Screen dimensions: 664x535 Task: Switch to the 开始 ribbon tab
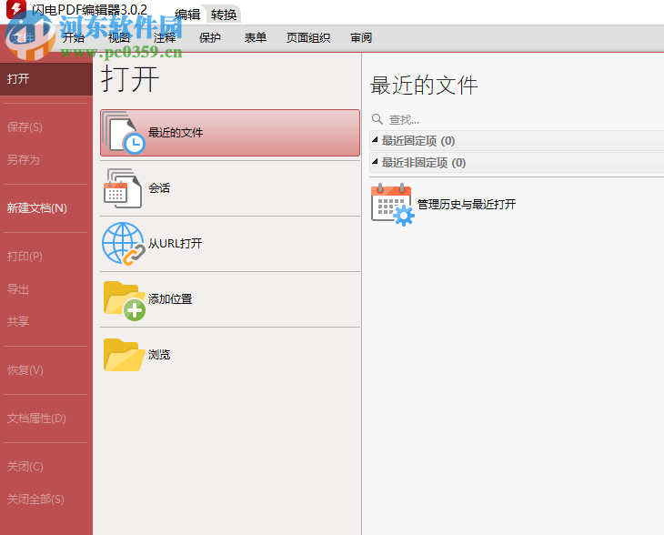[x=74, y=37]
